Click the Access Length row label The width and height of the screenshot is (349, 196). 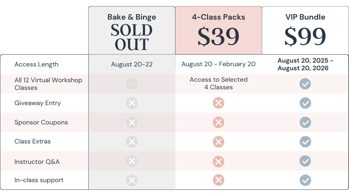click(37, 65)
